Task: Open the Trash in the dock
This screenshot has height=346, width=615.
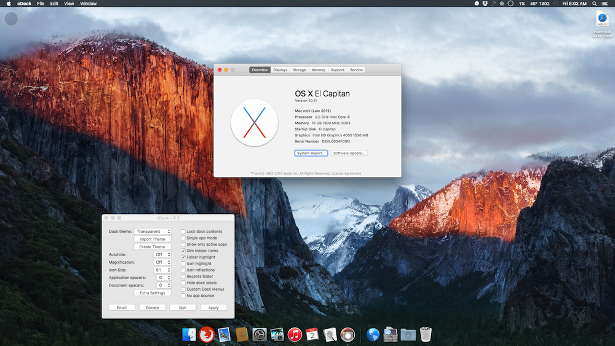Action: tap(426, 335)
